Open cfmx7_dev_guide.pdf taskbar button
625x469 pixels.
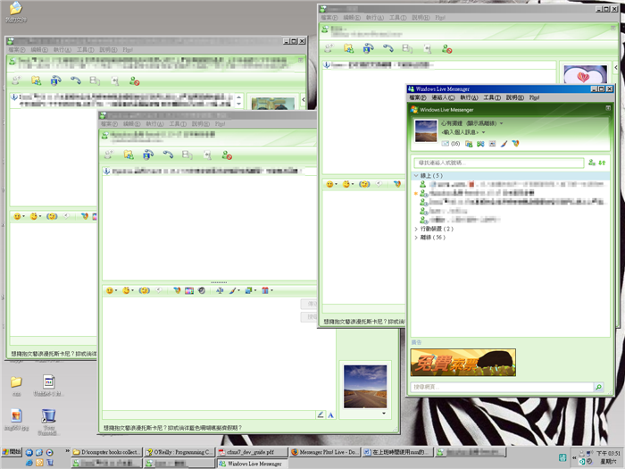pyautogui.click(x=252, y=452)
